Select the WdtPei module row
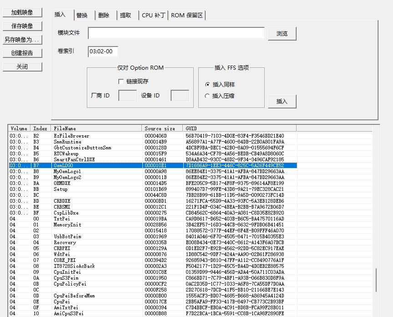The height and width of the screenshot is (317, 393). coord(153,254)
